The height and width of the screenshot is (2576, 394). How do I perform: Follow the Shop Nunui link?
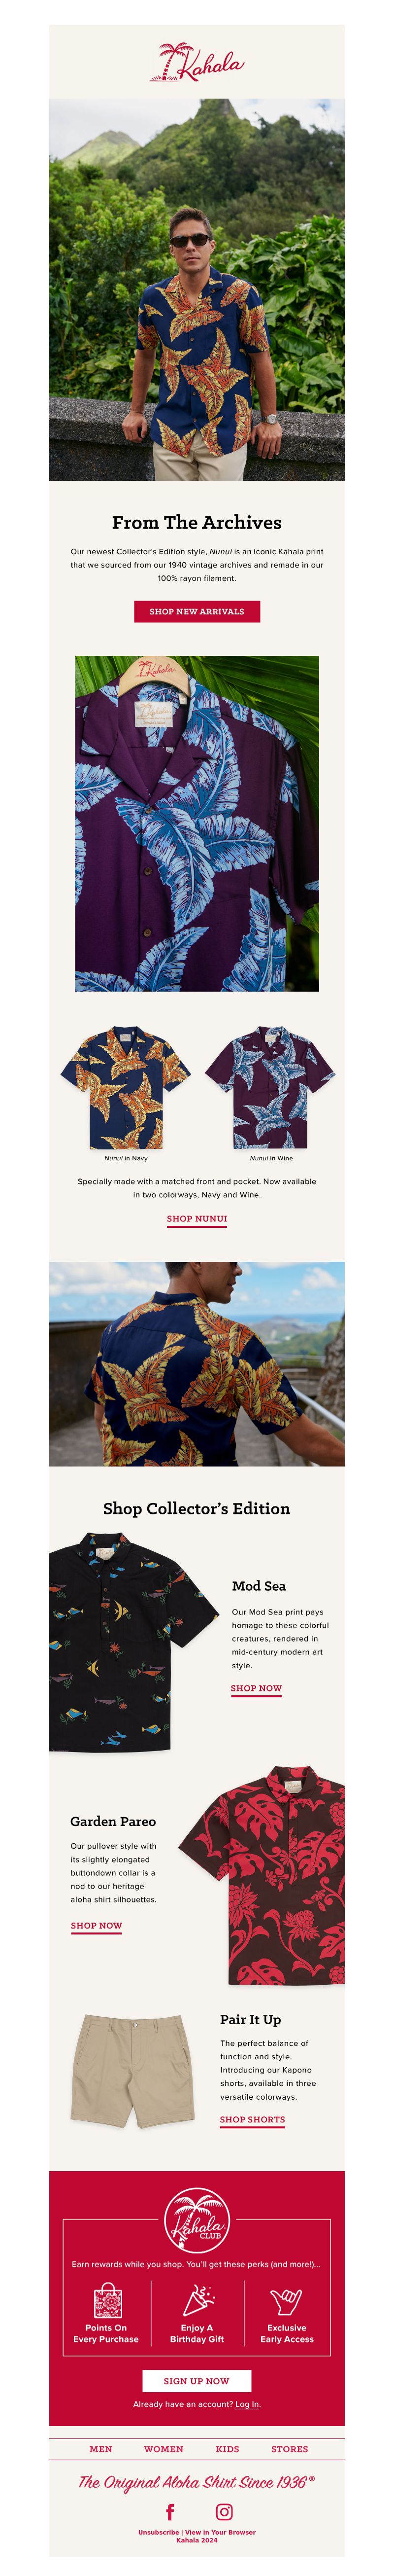click(197, 1218)
